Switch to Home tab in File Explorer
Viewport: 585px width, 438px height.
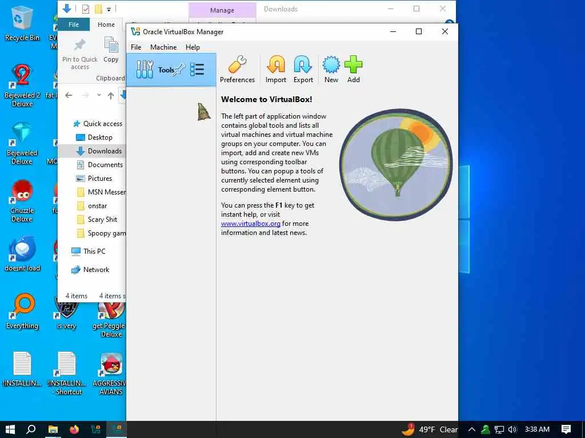[106, 25]
